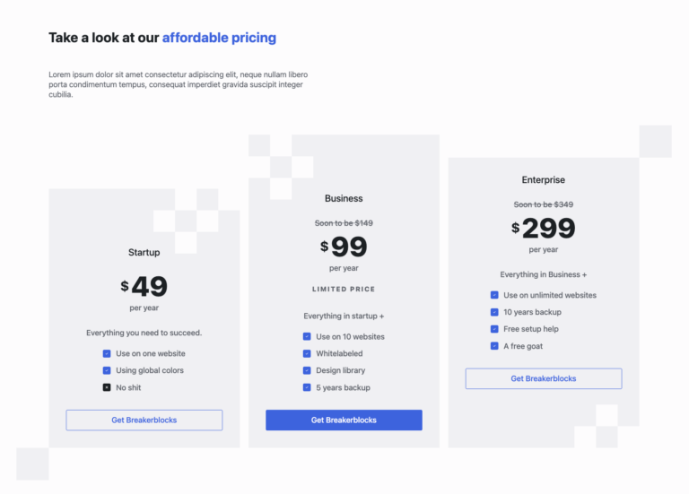The height and width of the screenshot is (494, 689).
Task: Select the 'Design library' checkbox
Action: point(307,370)
